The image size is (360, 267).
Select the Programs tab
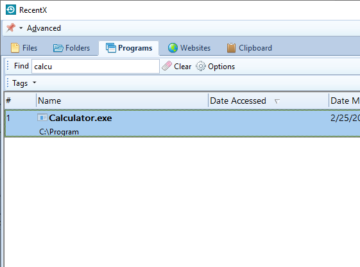129,48
